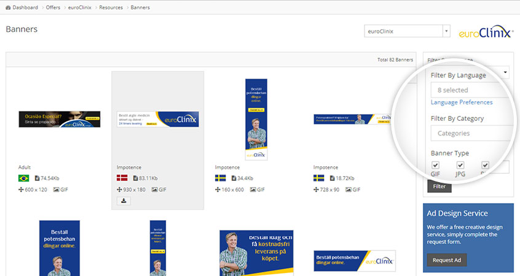Screen dimensions: 520x276
Task: Click the Ad Design Service heading
Action: pos(457,213)
